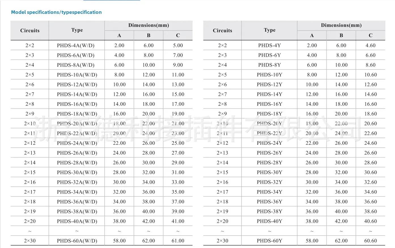
Task: Click the Circuits header in left table
Action: tap(30, 30)
